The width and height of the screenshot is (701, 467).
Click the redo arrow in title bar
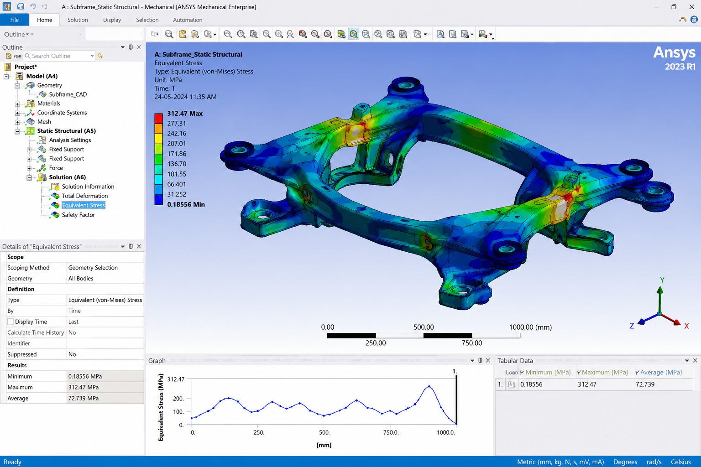tap(45, 6)
